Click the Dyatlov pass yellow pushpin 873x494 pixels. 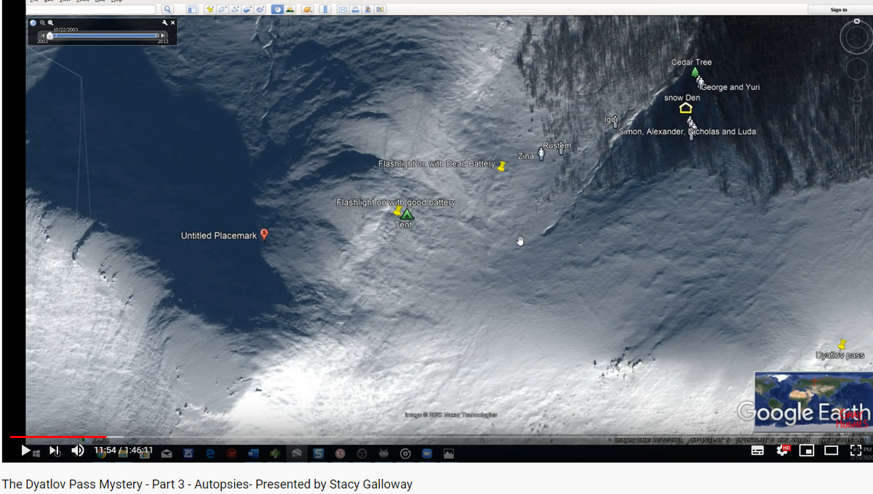[842, 344]
